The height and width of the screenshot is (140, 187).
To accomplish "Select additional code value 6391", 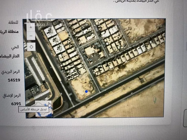I will click(16, 104).
